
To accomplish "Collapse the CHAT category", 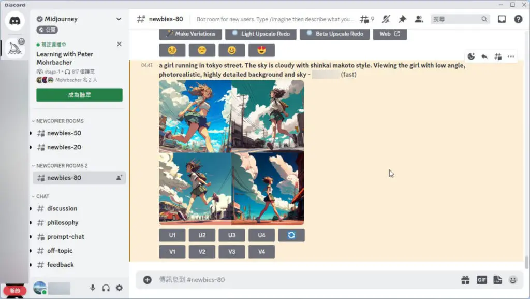I will click(42, 196).
